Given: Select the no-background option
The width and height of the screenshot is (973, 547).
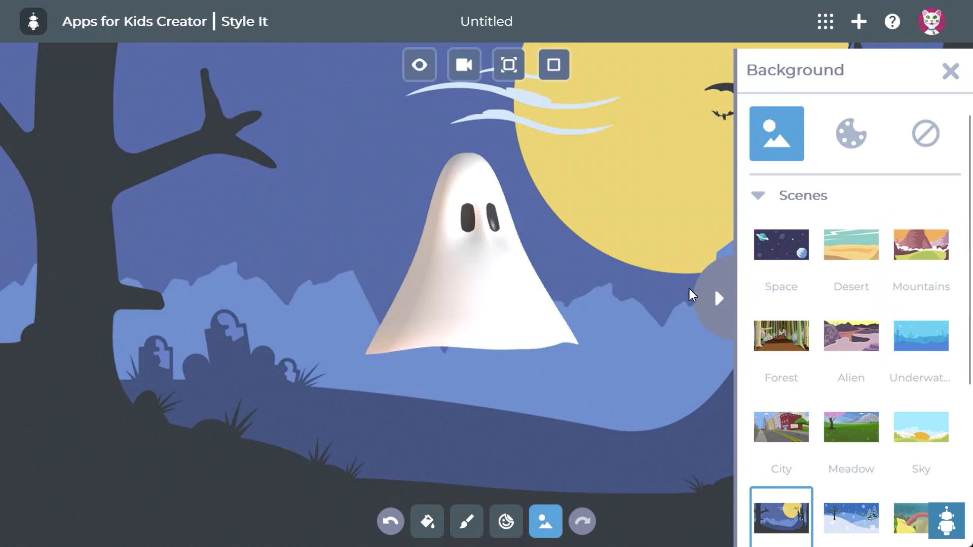Looking at the screenshot, I should point(925,134).
